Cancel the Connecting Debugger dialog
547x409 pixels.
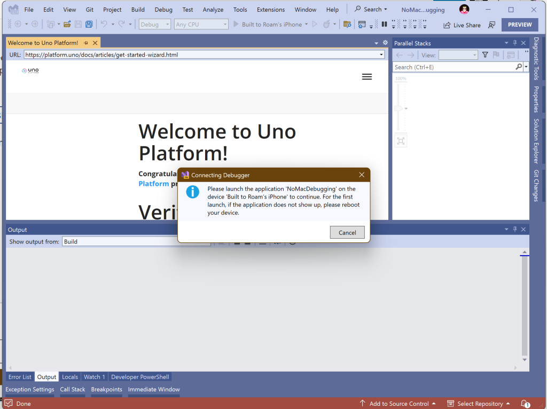pos(347,232)
